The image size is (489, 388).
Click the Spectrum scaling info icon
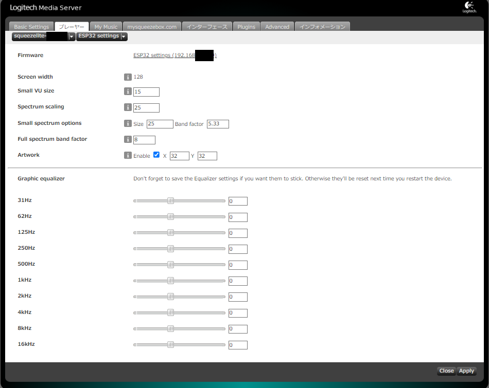(x=128, y=107)
